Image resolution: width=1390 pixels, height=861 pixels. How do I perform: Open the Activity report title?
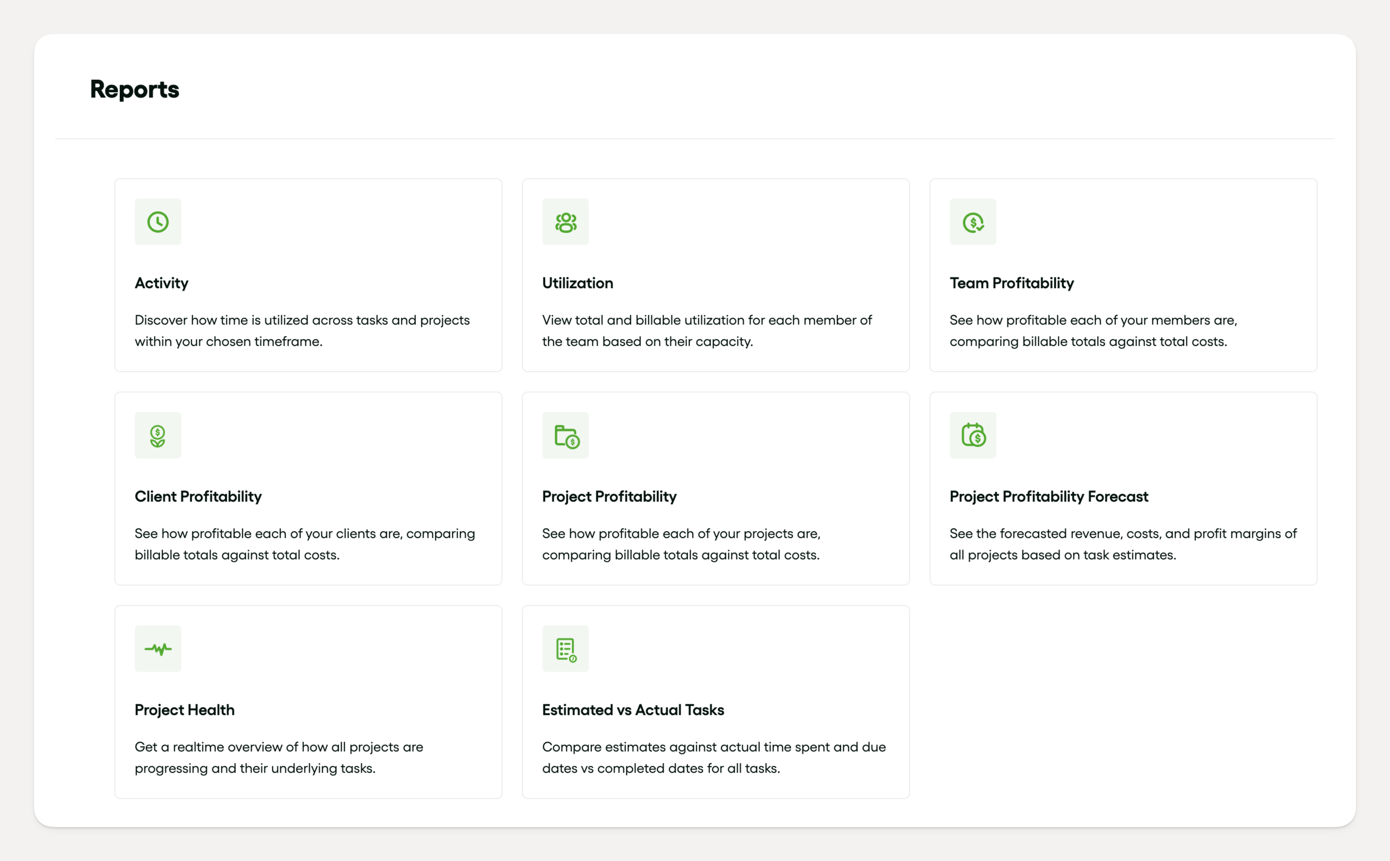pyautogui.click(x=161, y=283)
